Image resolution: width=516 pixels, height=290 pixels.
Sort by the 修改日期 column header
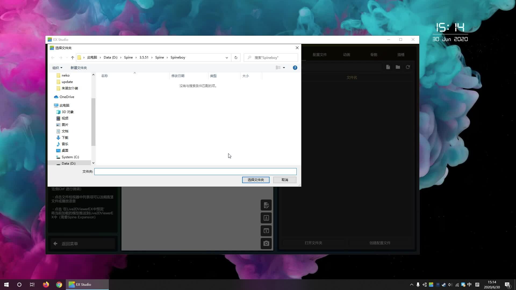(178, 76)
